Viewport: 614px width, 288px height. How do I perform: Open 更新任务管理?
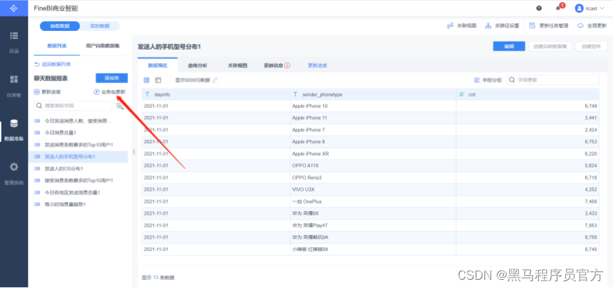549,26
